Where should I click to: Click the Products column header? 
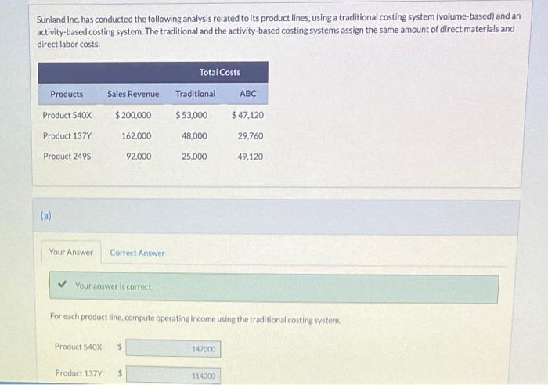[x=67, y=94]
